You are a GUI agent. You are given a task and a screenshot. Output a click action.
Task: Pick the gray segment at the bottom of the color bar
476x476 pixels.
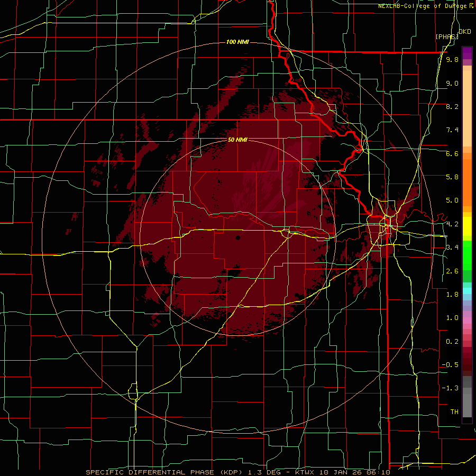click(x=467, y=400)
